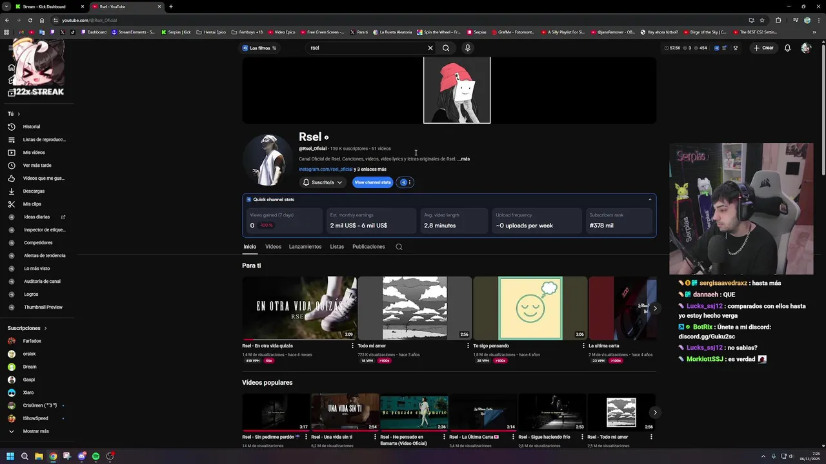The width and height of the screenshot is (826, 464).
Task: Switch to the Inicio channel tab
Action: tap(250, 247)
